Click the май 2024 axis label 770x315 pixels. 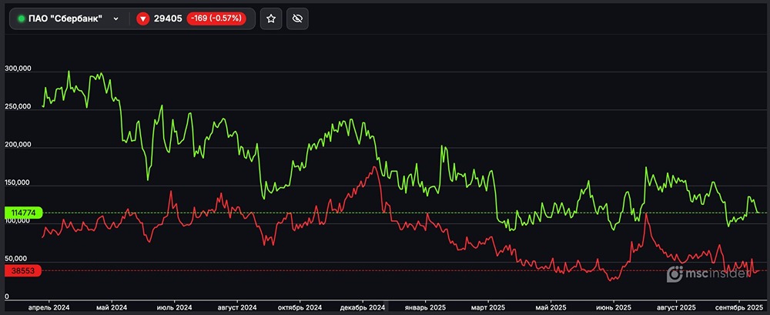point(112,307)
